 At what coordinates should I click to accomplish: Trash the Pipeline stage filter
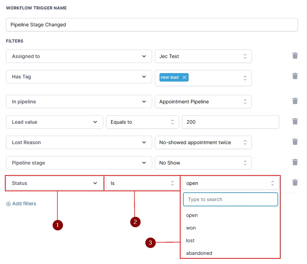tap(295, 162)
